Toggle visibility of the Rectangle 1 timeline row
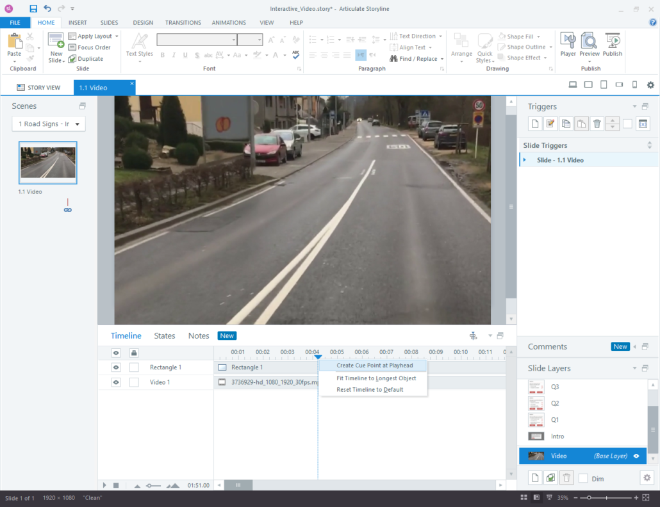 [116, 367]
